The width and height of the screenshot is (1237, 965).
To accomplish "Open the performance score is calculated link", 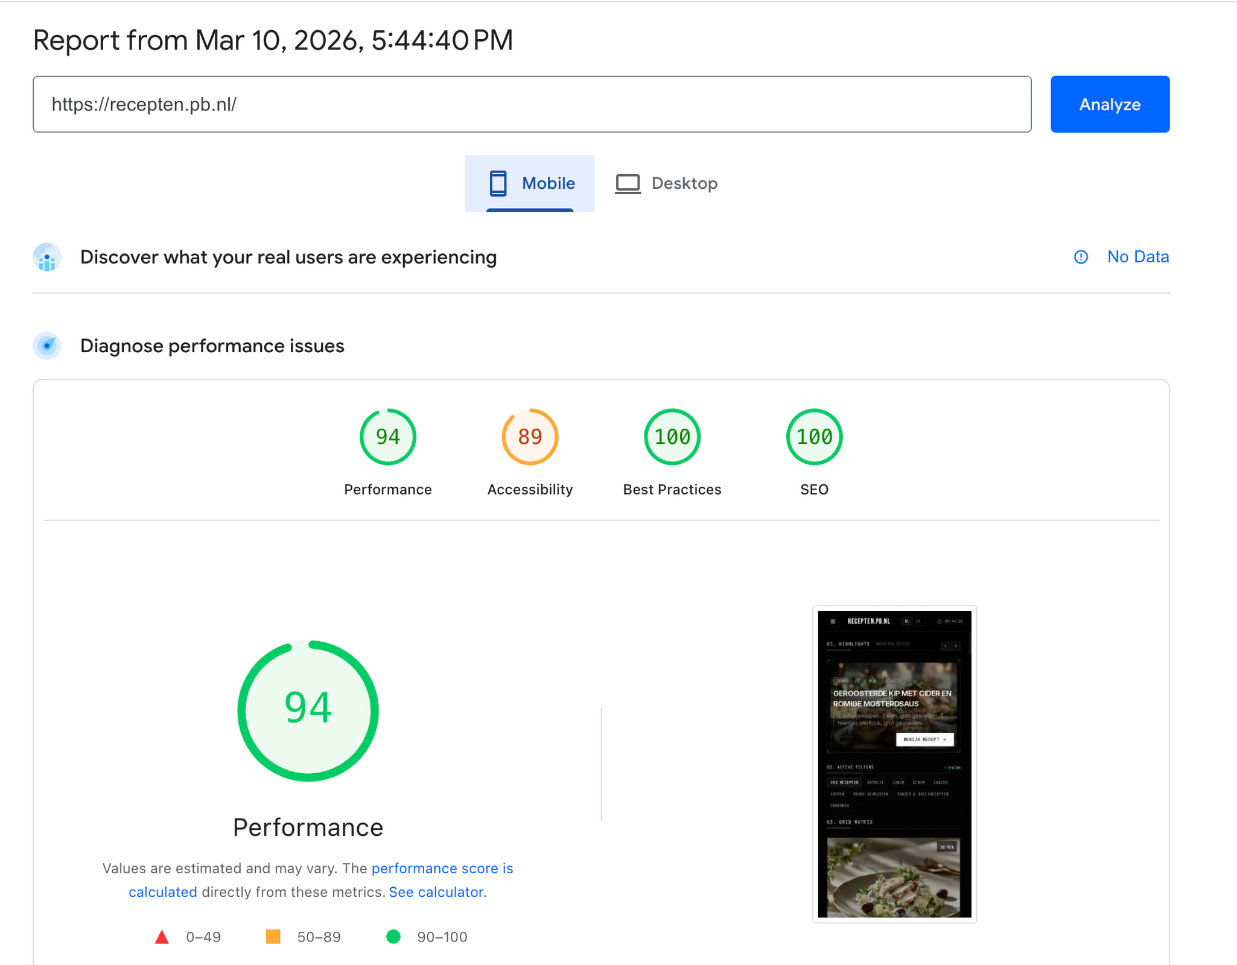I will click(442, 868).
